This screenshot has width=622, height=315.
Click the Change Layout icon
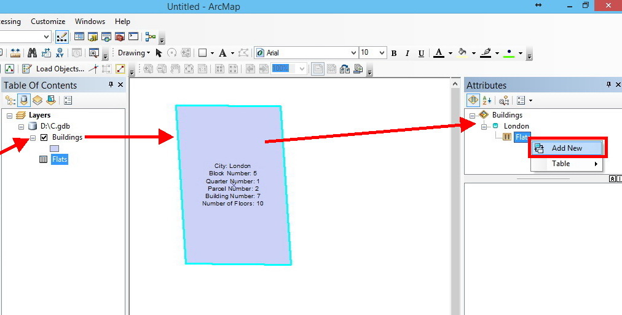pyautogui.click(x=345, y=69)
